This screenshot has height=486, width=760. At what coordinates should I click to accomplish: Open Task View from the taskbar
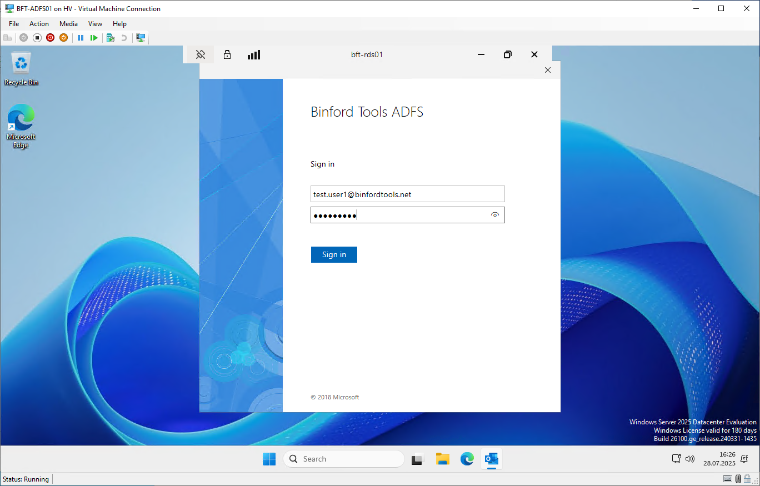(418, 459)
